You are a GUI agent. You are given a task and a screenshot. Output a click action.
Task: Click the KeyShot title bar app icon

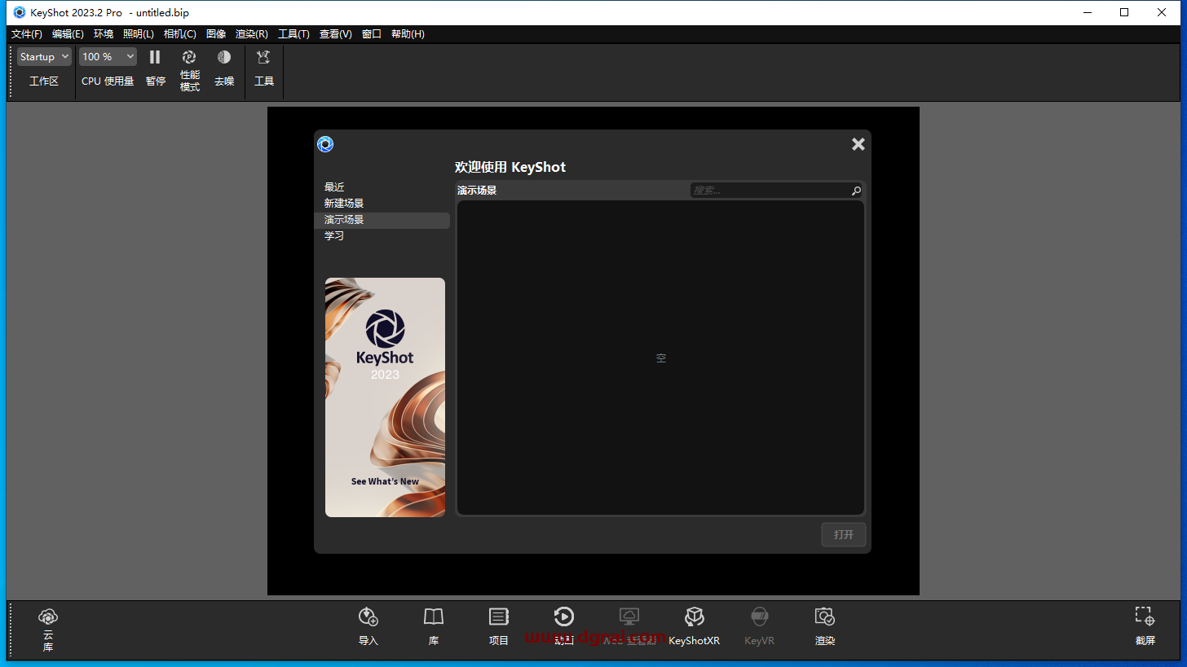pos(20,12)
